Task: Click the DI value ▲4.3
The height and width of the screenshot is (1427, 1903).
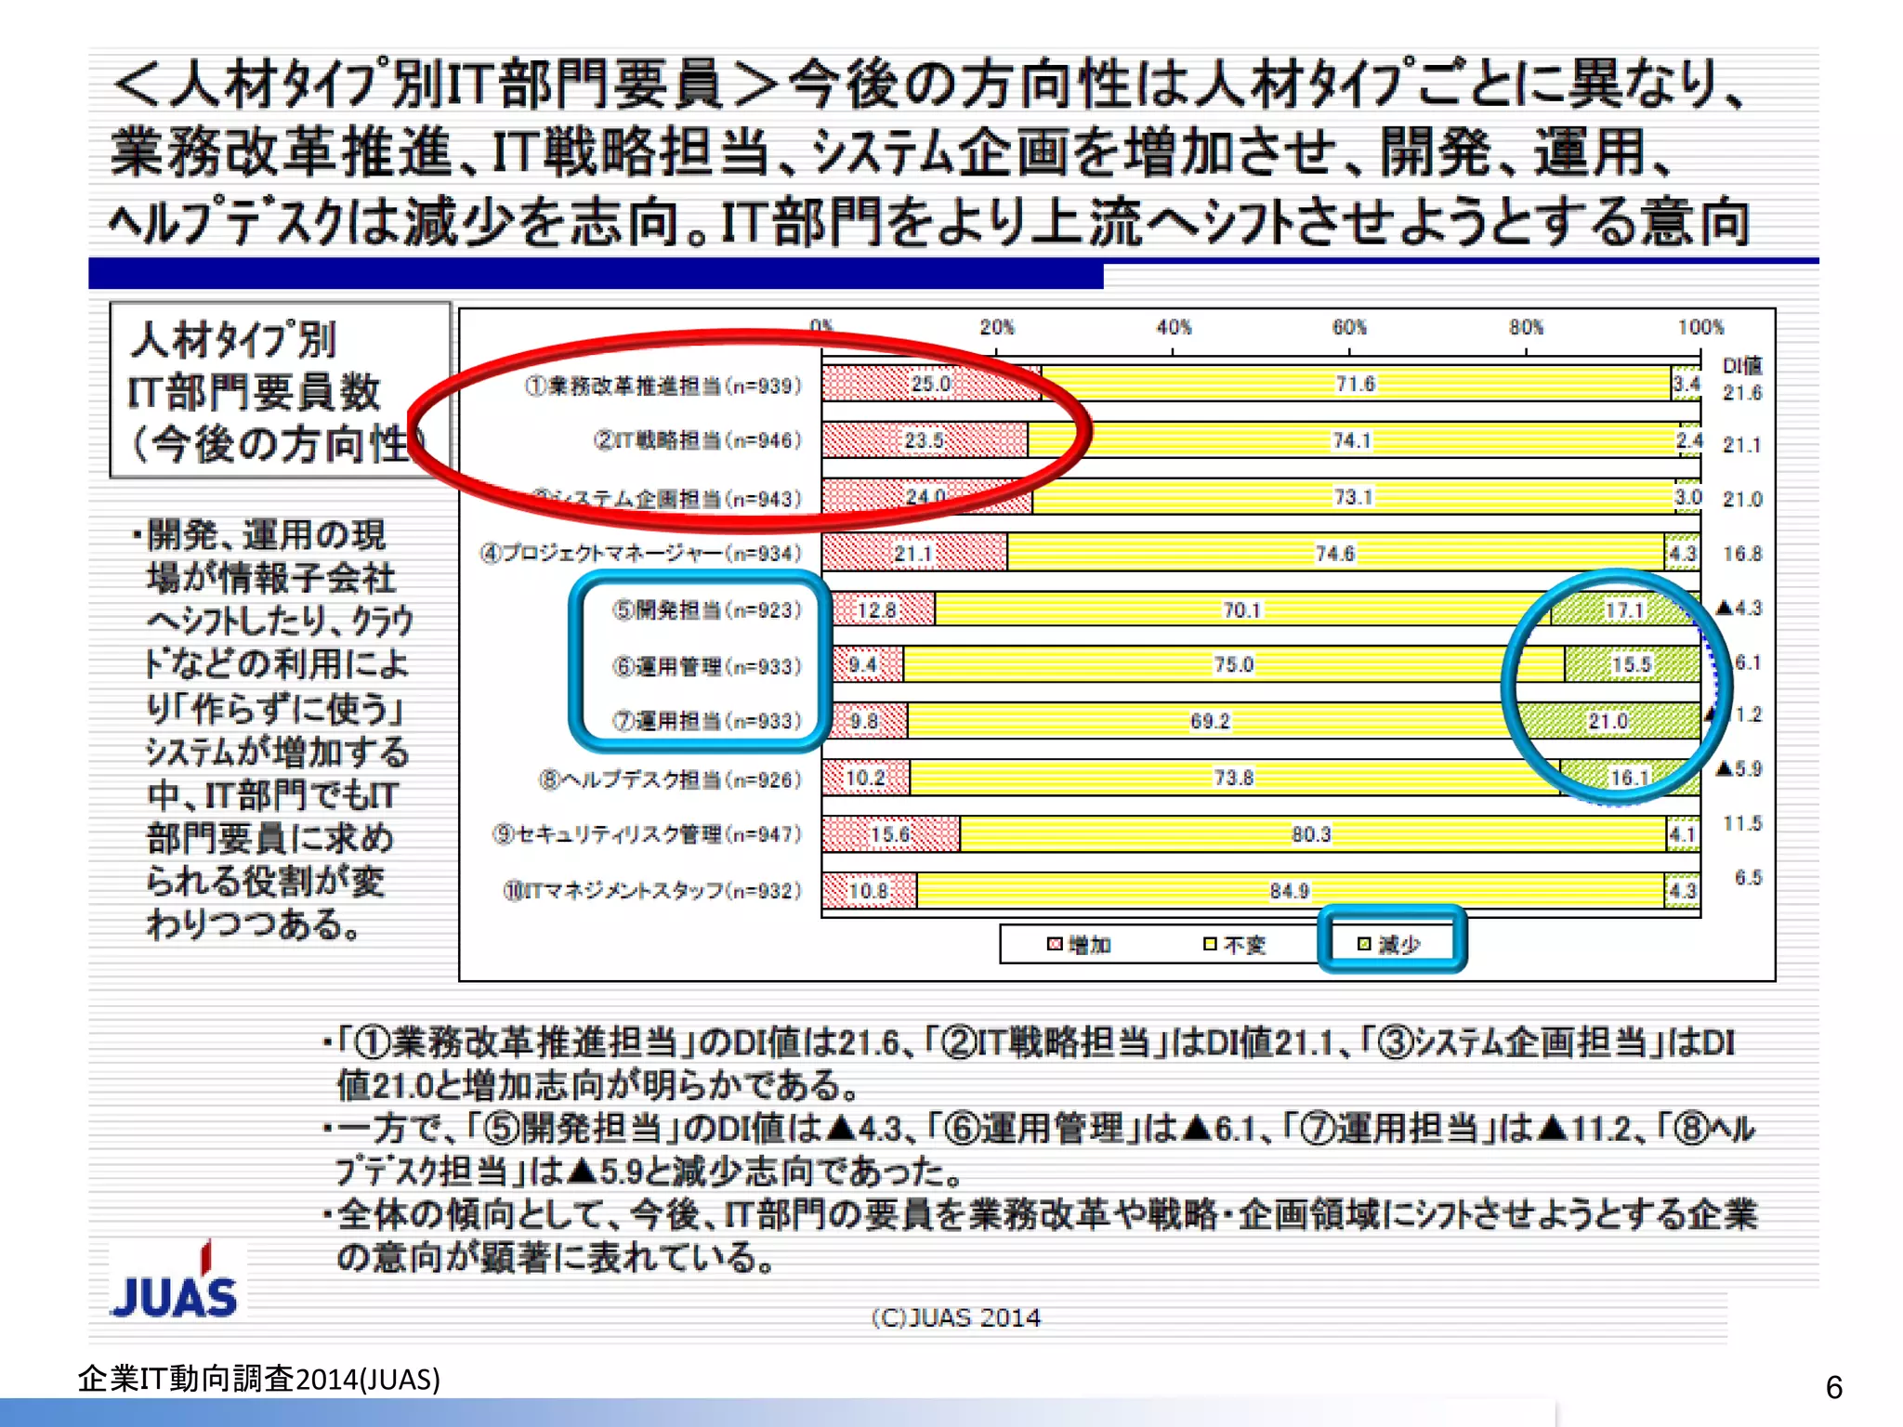Action: click(x=1739, y=608)
